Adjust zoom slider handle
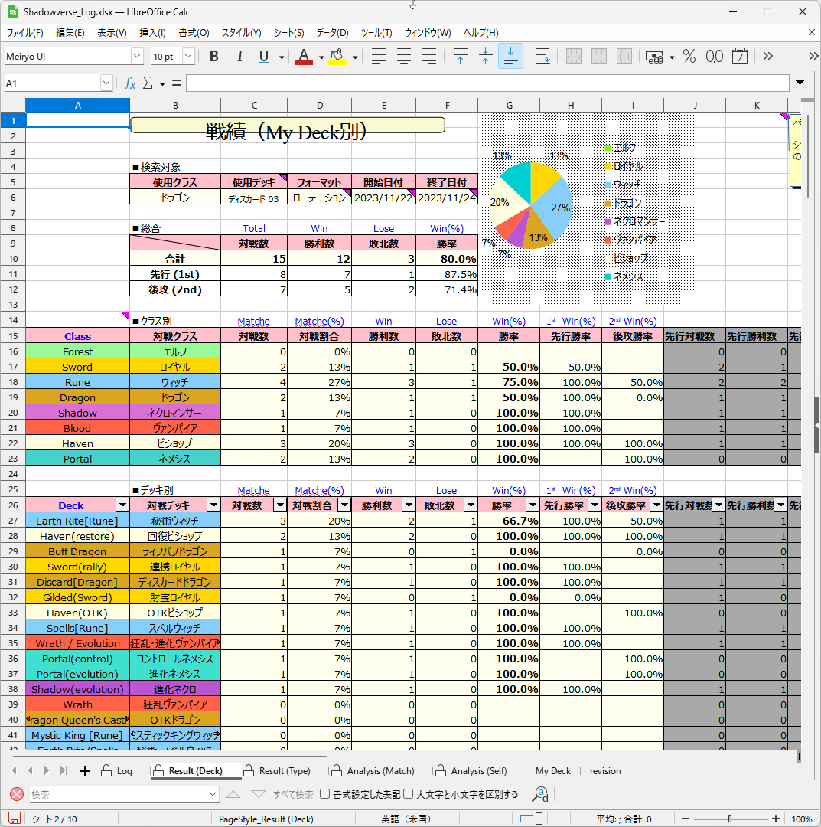Screen dimensions: 821x827 (x=730, y=819)
